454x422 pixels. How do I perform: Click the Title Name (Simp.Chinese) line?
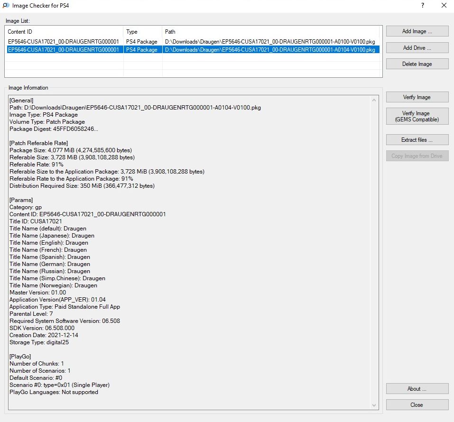point(57,278)
